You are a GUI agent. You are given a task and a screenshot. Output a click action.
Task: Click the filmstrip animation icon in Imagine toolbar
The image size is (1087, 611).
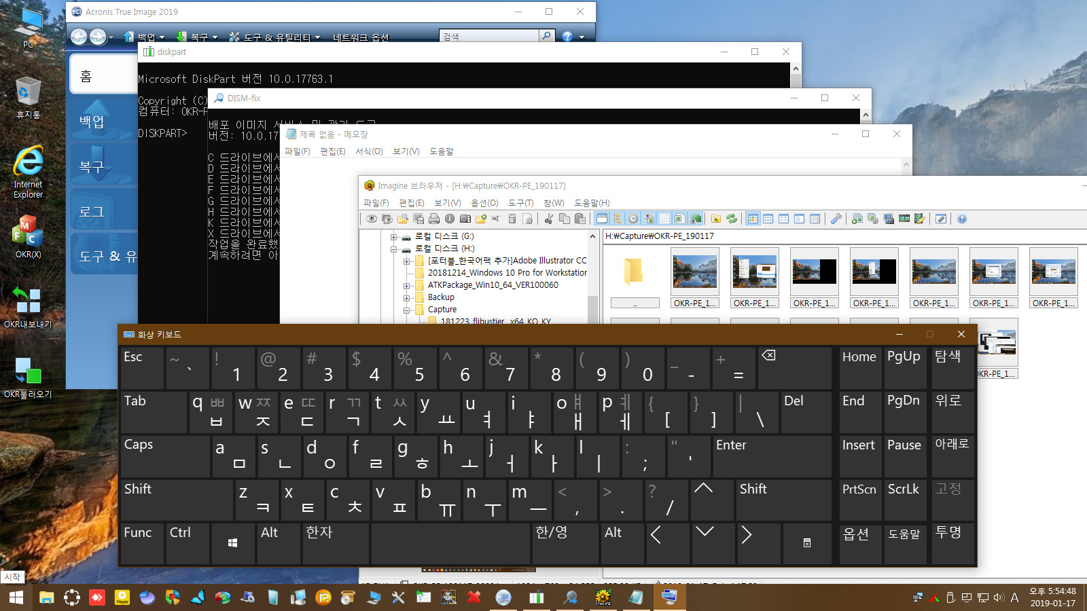(x=904, y=219)
